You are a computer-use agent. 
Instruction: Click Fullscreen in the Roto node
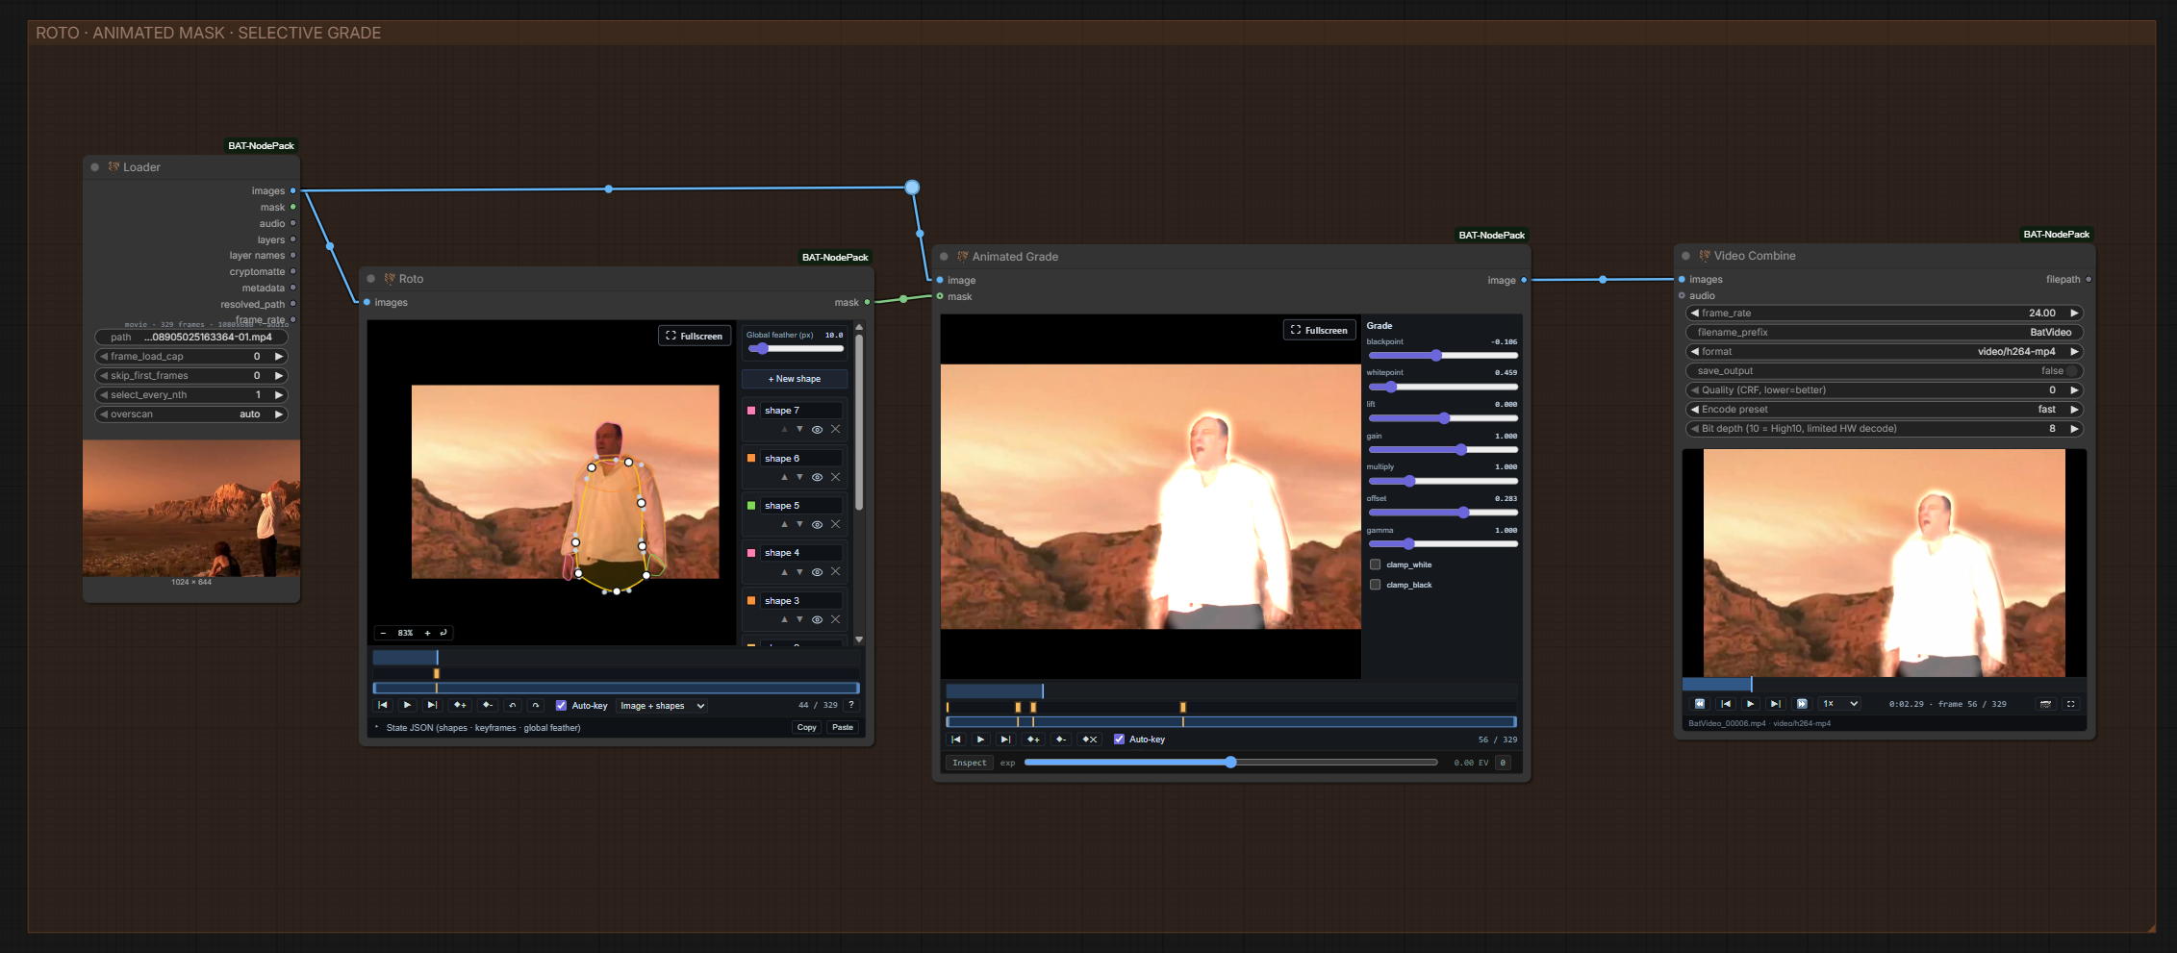tap(695, 336)
